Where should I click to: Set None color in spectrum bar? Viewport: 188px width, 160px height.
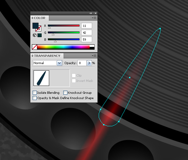(x=34, y=47)
